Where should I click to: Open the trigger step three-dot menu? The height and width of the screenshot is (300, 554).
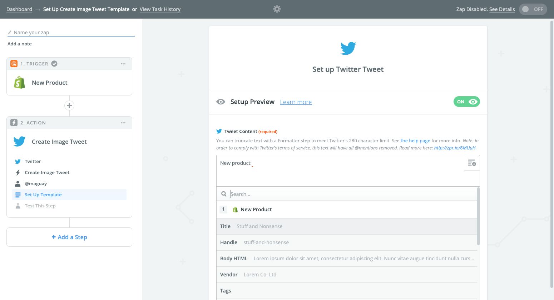(123, 64)
